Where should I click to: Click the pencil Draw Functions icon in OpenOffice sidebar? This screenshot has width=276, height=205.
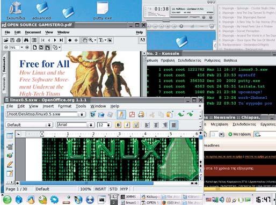coord(10,164)
